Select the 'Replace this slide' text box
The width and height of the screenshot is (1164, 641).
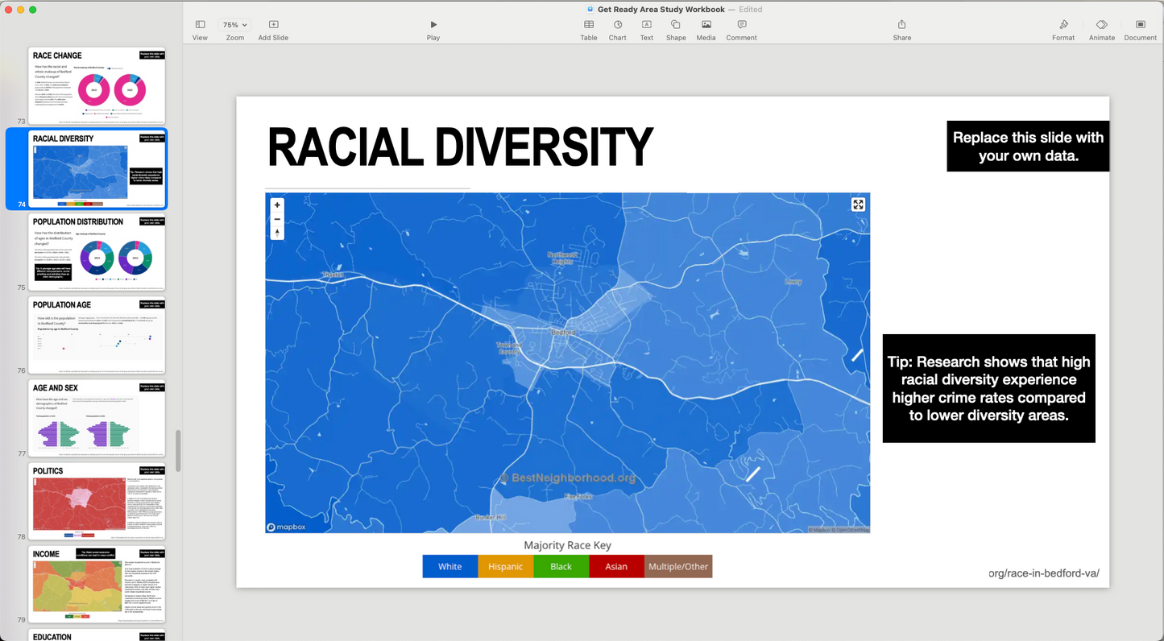click(1028, 147)
